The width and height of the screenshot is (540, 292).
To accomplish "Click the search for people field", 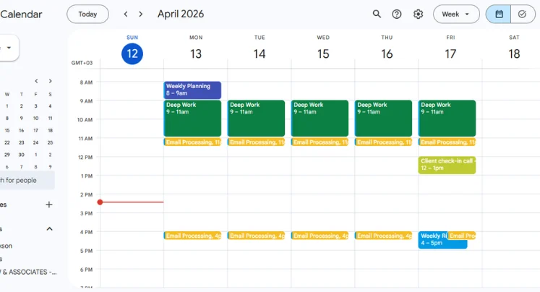I will click(26, 180).
